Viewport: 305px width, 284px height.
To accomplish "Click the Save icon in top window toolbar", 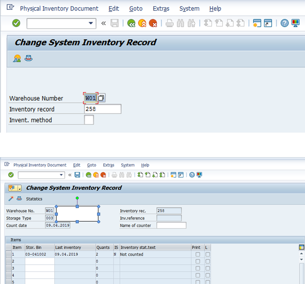I will coord(114,23).
